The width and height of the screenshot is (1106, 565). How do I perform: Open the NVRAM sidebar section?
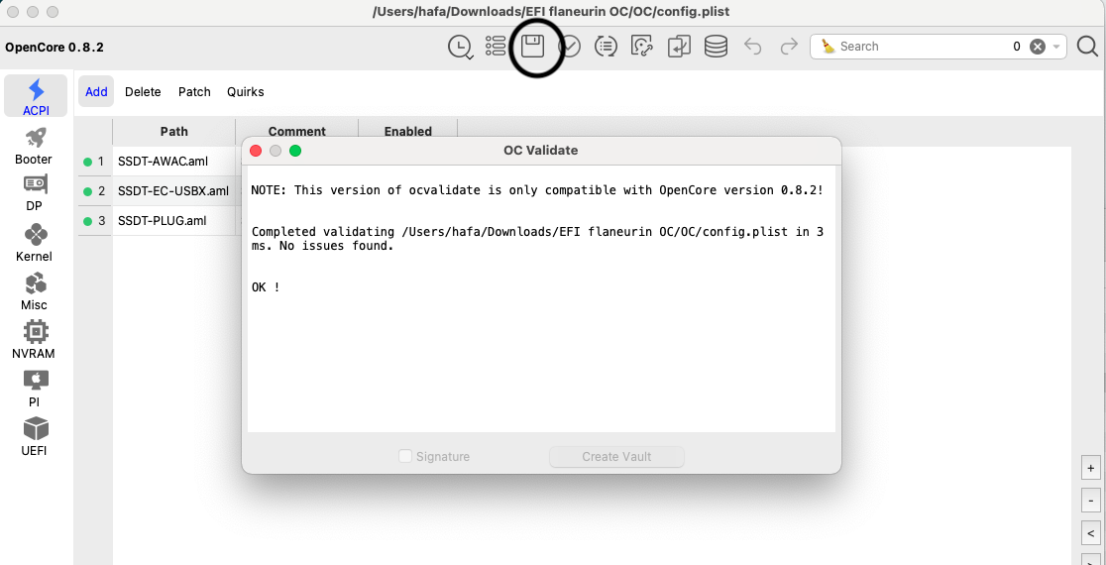(x=33, y=340)
